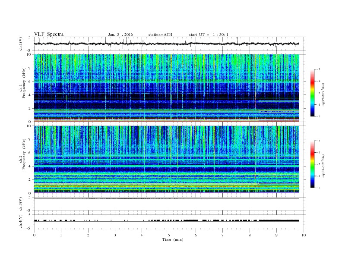Viewport: 342px width, 264px height.
Task: Click the '7' tick on Time axis
Action: coord(223,235)
